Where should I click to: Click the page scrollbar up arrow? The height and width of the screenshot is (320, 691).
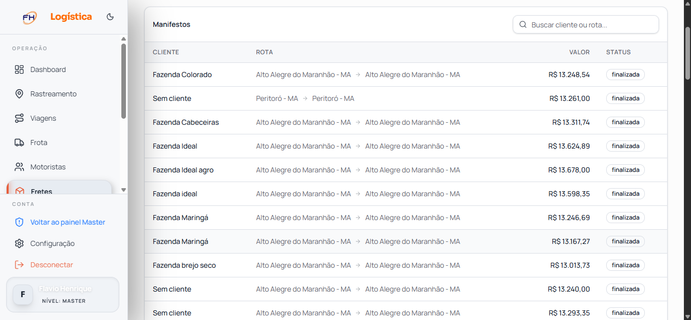pos(688,4)
